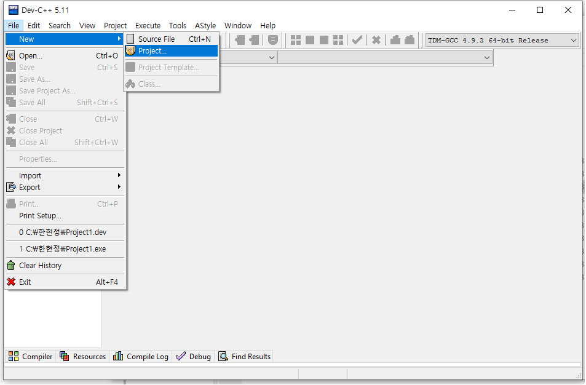Viewport: 586px width, 385px height.
Task: Maximize the Dev-C++ window
Action: [540, 10]
